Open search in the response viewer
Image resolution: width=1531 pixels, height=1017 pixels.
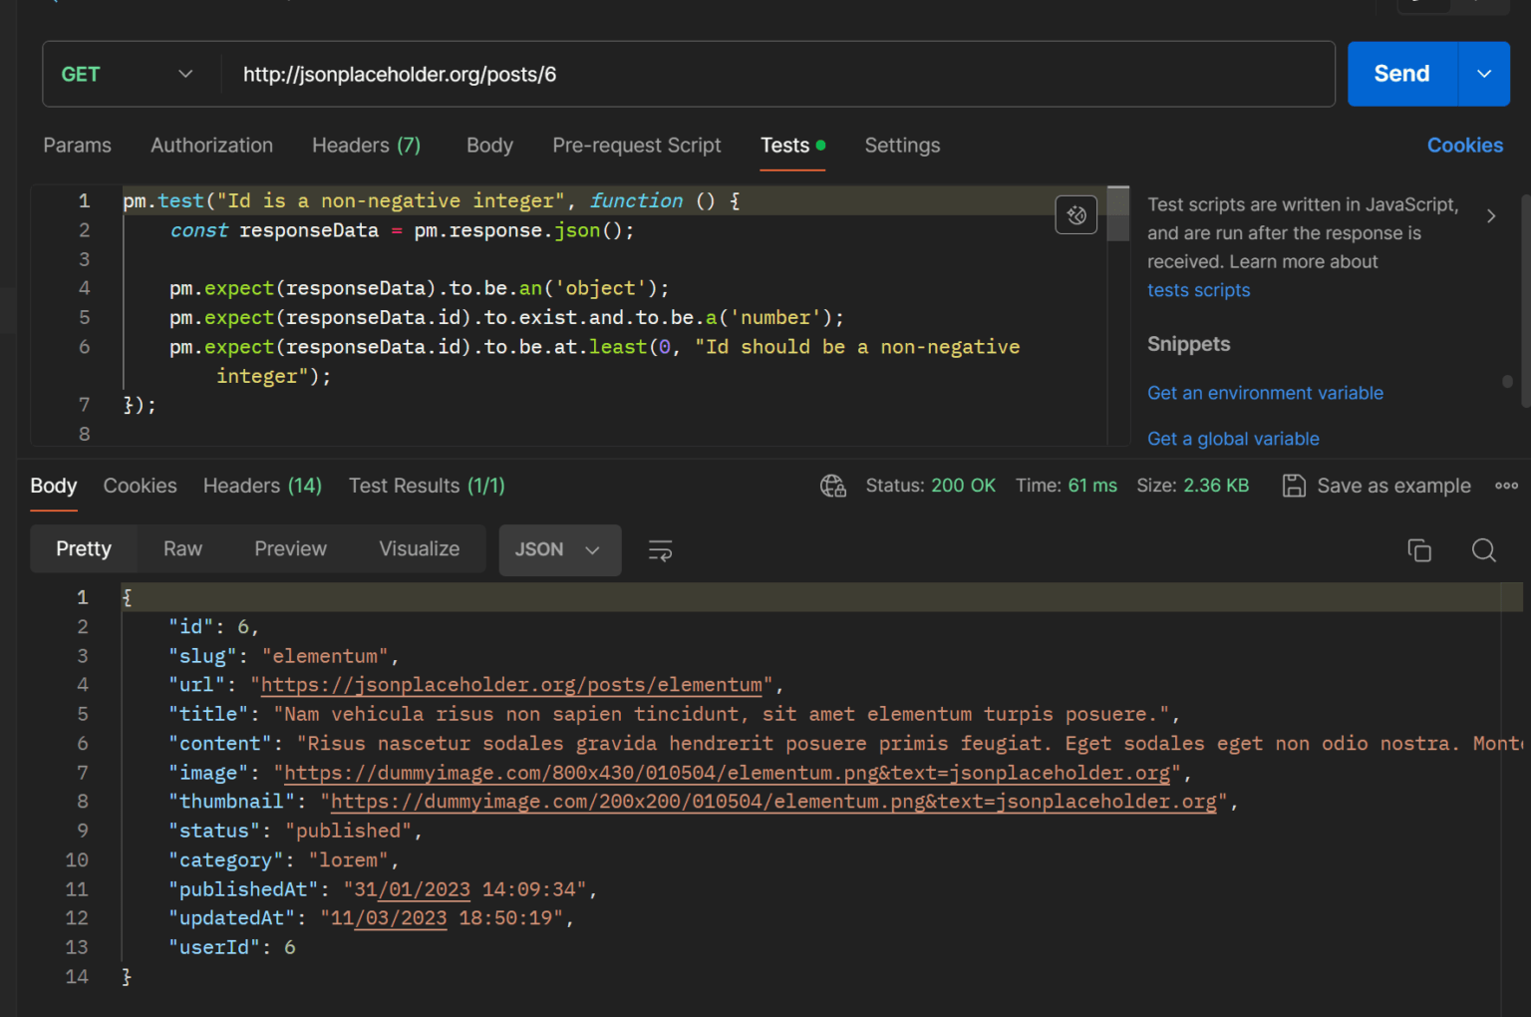1484,549
